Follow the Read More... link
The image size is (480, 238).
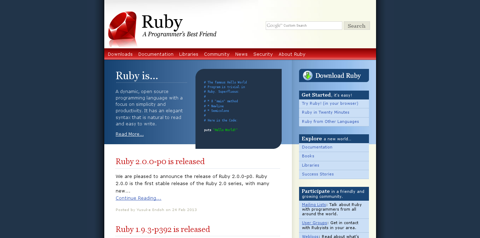(x=129, y=134)
